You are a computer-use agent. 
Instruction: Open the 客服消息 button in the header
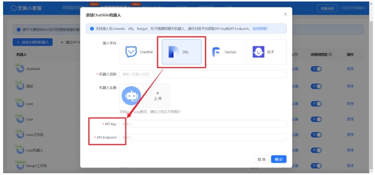pyautogui.click(x=327, y=8)
